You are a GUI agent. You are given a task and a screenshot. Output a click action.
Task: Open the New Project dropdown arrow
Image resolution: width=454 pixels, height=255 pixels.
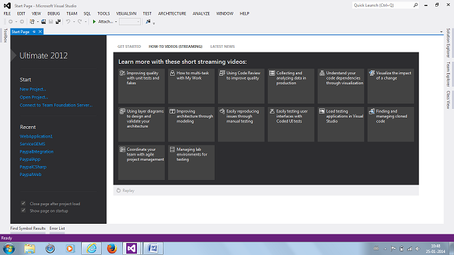38,22
